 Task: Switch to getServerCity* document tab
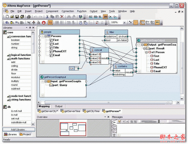point(48,111)
